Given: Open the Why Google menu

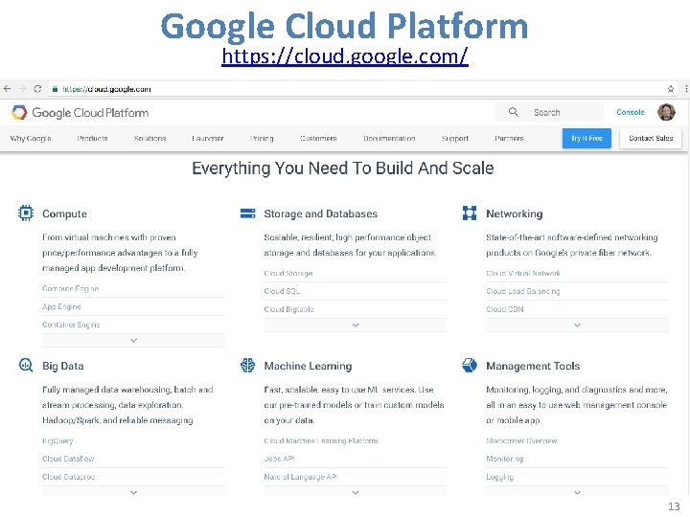Looking at the screenshot, I should click(31, 138).
